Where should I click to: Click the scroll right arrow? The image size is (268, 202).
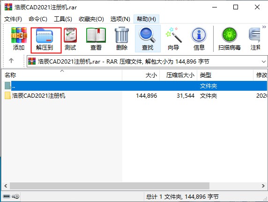pos(263,186)
